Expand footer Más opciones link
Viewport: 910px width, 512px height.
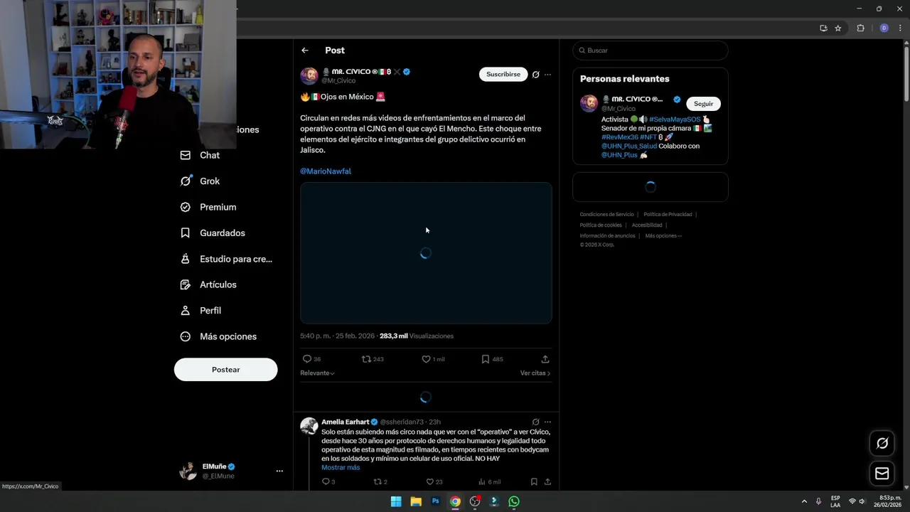[x=663, y=236]
